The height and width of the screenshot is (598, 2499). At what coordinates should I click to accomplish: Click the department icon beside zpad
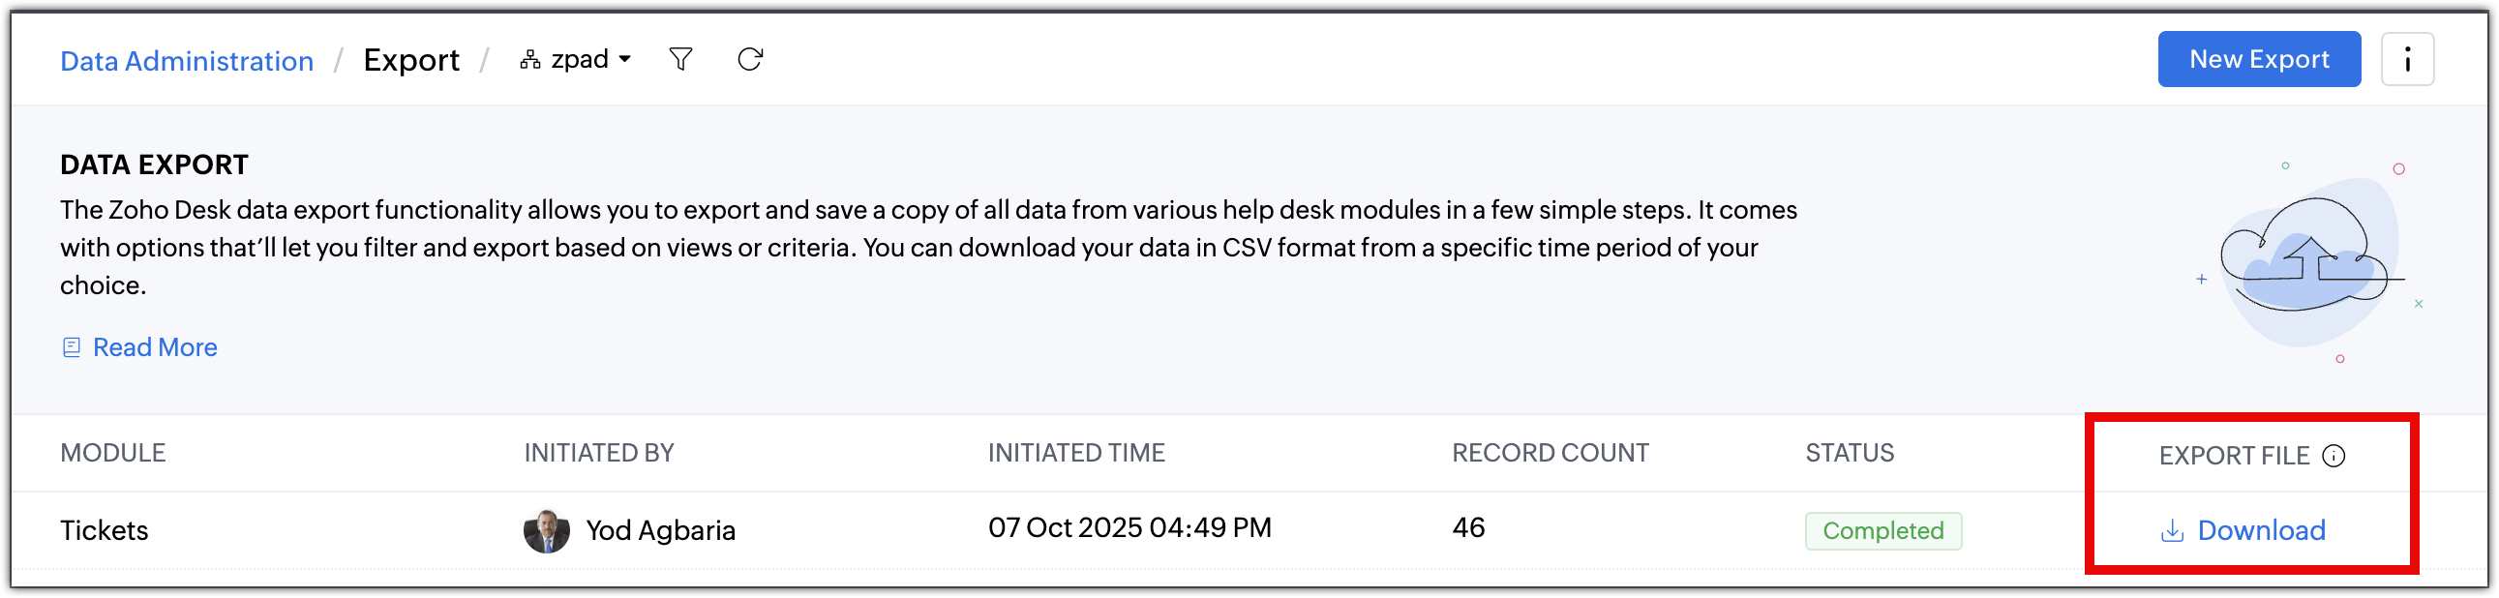click(x=529, y=60)
